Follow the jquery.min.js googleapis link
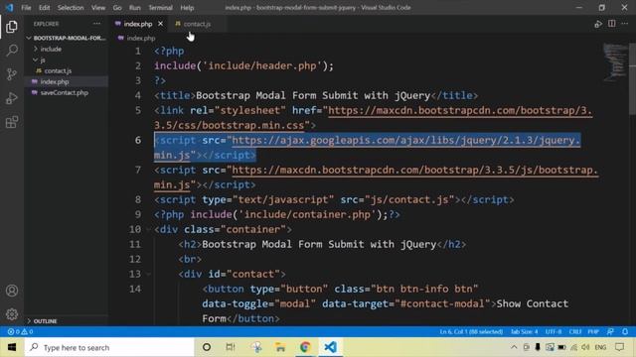 coord(406,140)
